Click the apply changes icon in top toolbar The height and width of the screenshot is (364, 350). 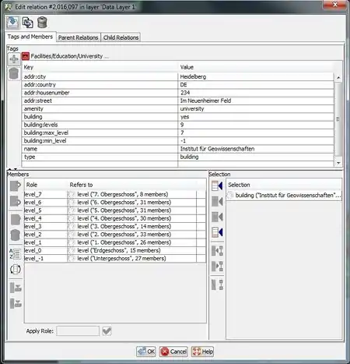click(12, 23)
